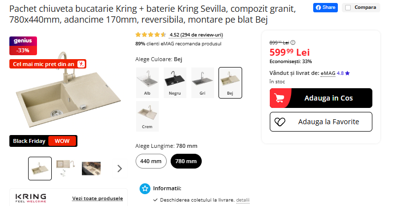Click the Informatii star badge icon
399x206 pixels.
click(x=145, y=188)
